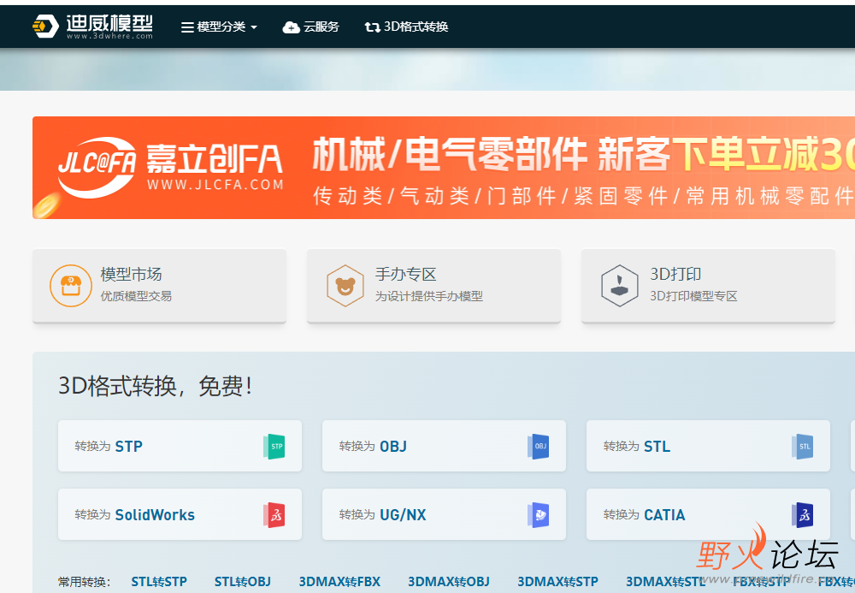
Task: Go to 3D格式转换 in the top navigation
Action: pos(406,27)
